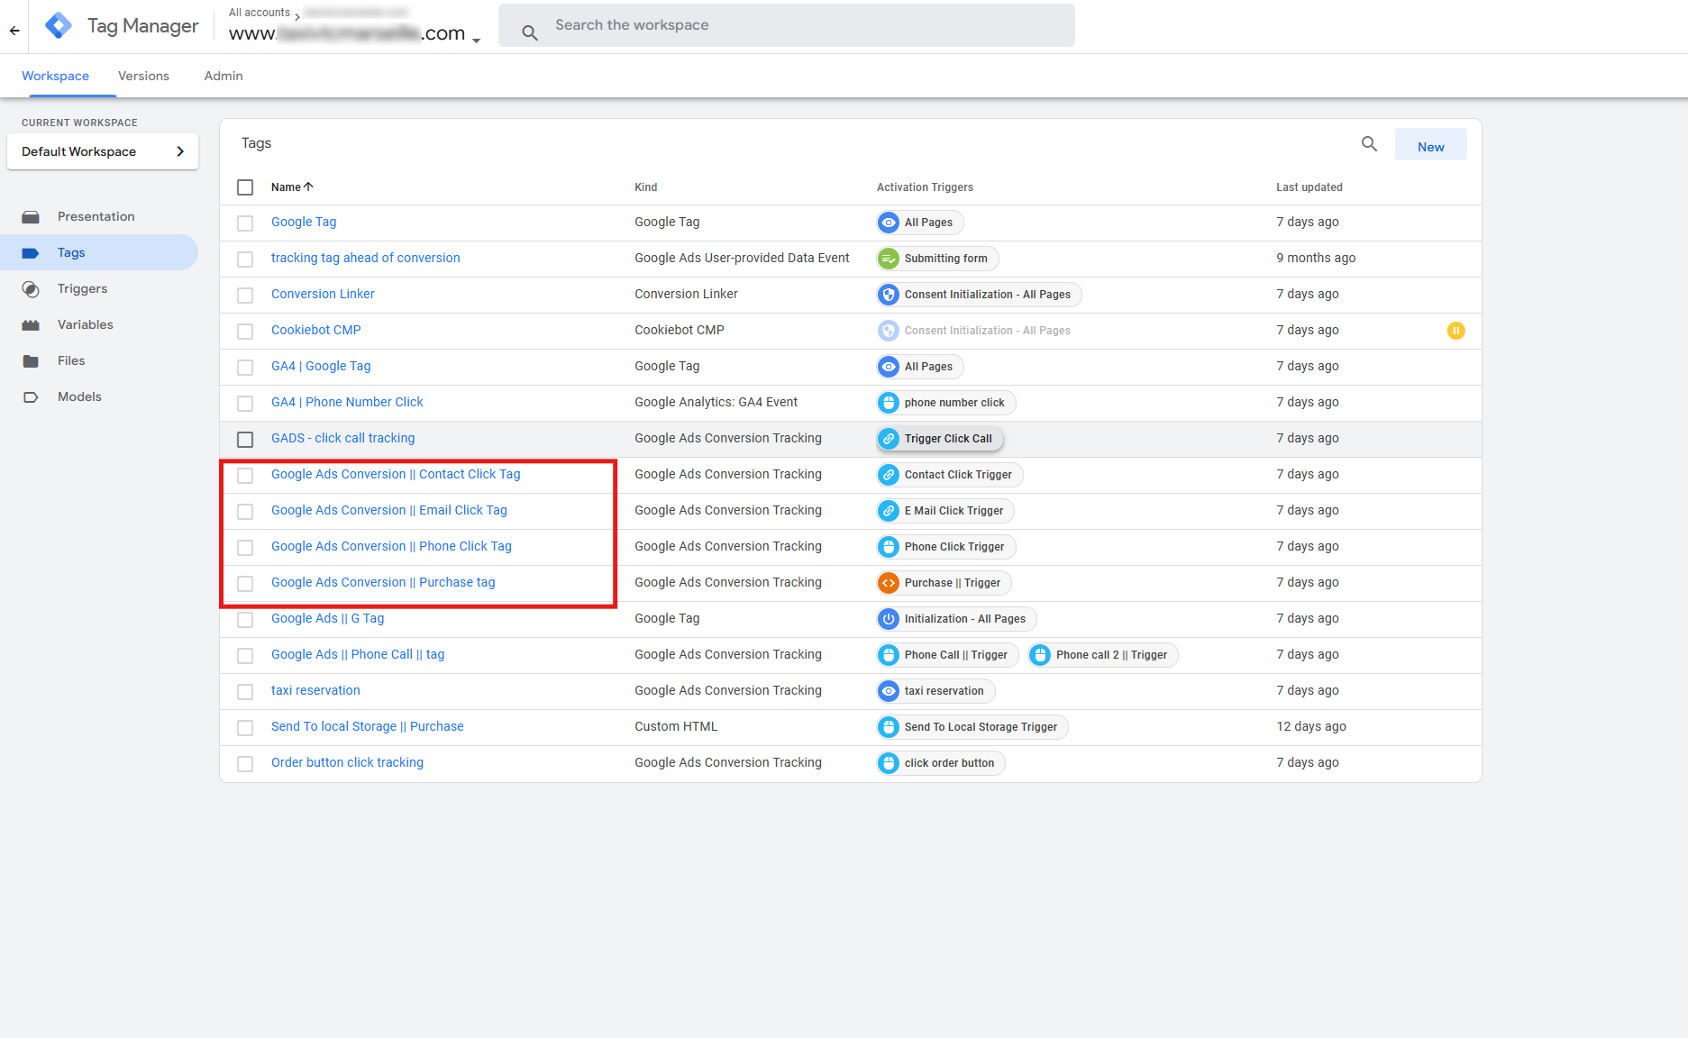Click the Search the workspace field

tap(786, 25)
